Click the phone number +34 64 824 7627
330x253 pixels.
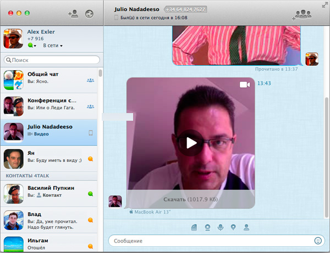(186, 9)
